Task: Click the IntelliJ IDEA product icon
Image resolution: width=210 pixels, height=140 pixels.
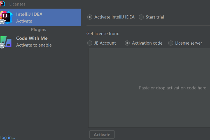Action: 6,18
